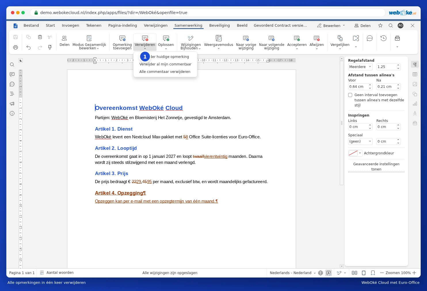This screenshot has height=291, width=427.
Task: Open the version history clock icon
Action: (384, 38)
